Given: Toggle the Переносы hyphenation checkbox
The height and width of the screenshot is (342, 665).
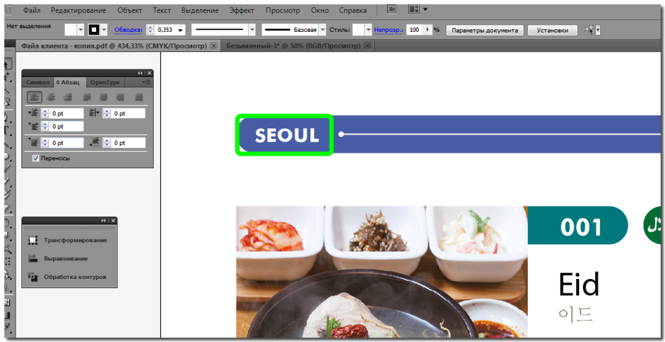Looking at the screenshot, I should [x=36, y=158].
